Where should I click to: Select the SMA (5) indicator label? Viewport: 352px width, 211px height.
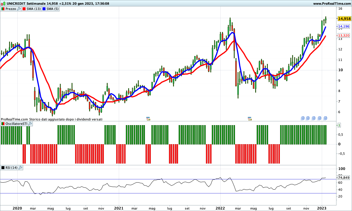pyautogui.click(x=53, y=9)
